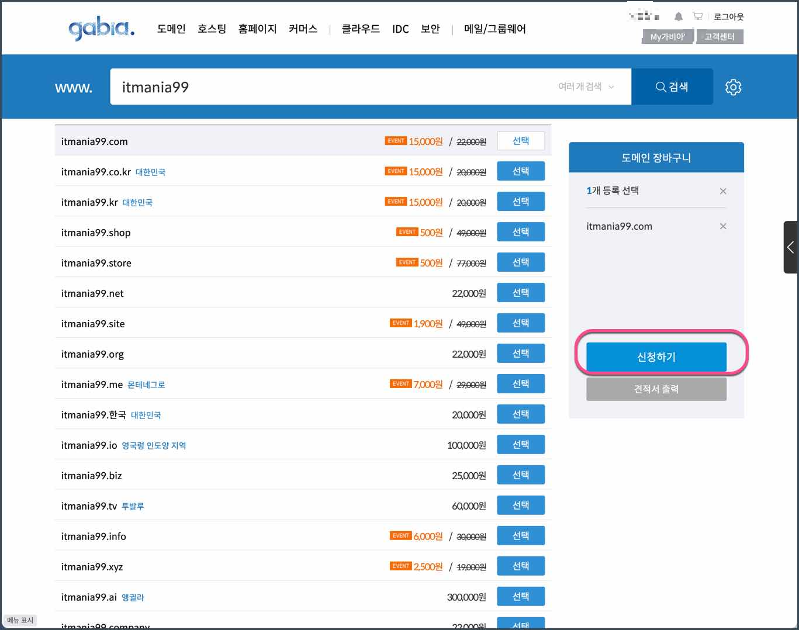Select the itmania99.org domain
This screenshot has width=799, height=630.
pyautogui.click(x=521, y=354)
